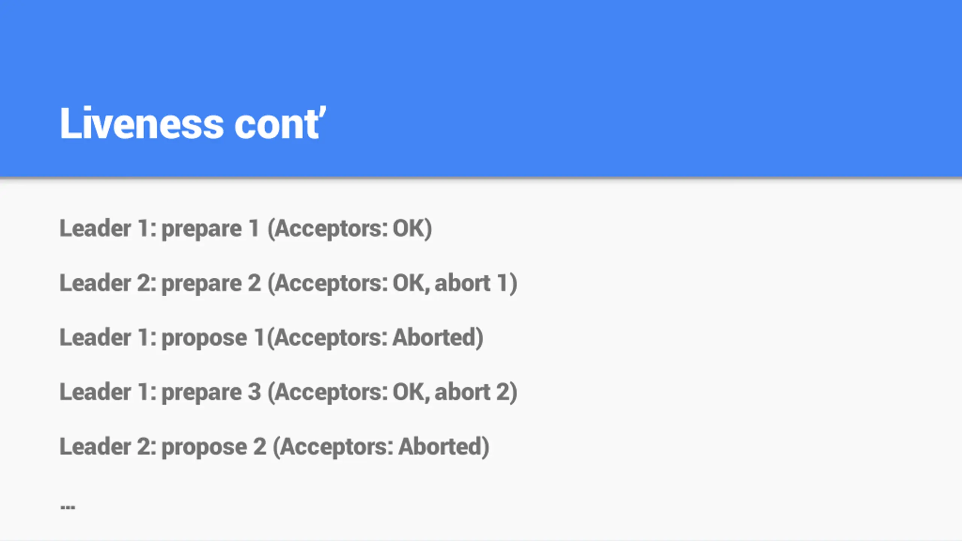Select line Leader 1: prepare 1
The width and height of the screenshot is (962, 541).
tap(246, 228)
